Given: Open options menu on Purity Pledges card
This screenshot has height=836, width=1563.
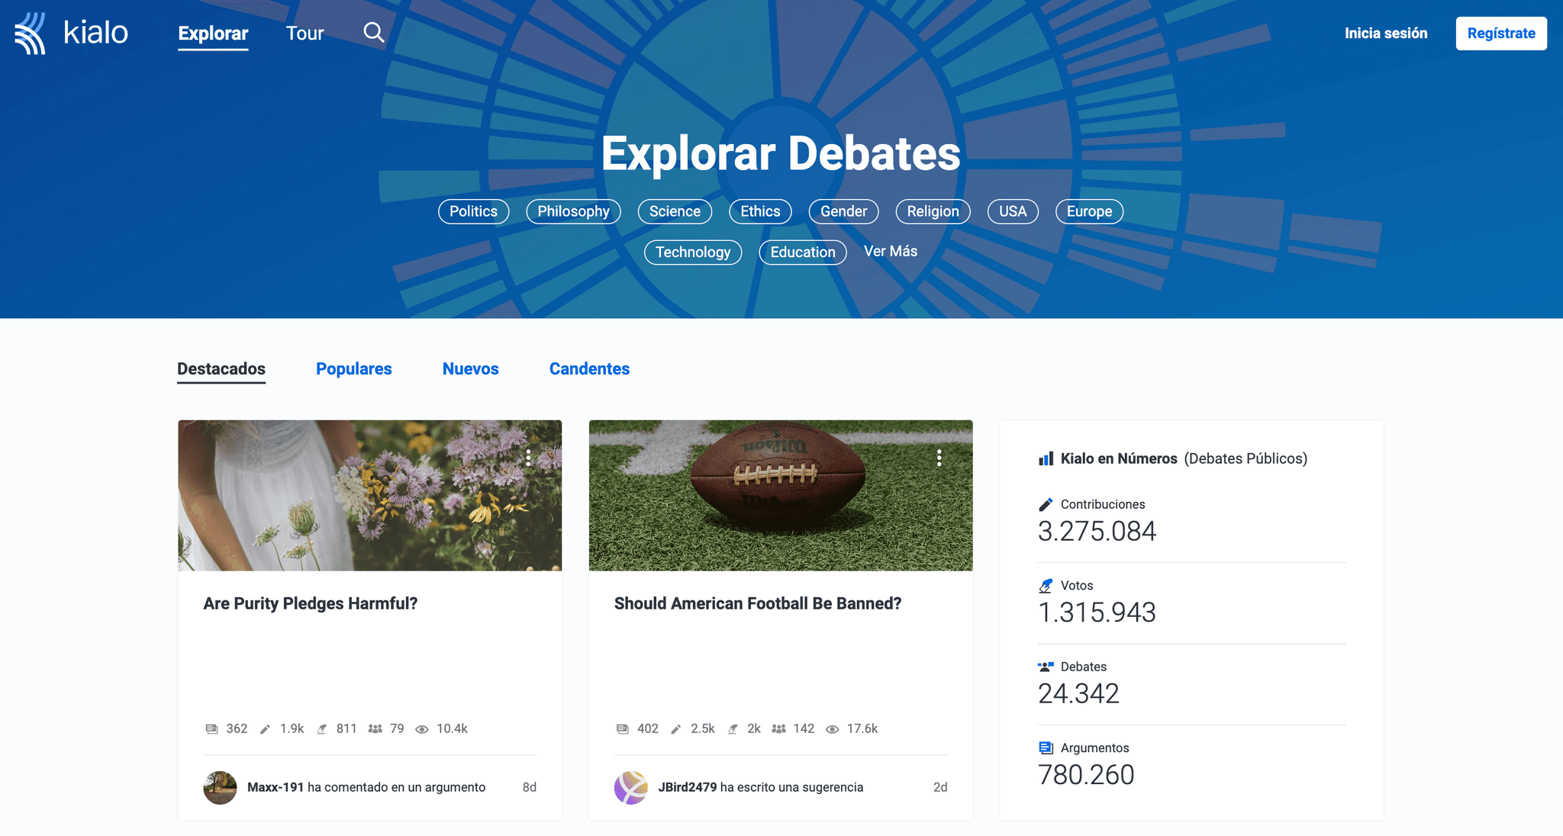Looking at the screenshot, I should (x=528, y=458).
